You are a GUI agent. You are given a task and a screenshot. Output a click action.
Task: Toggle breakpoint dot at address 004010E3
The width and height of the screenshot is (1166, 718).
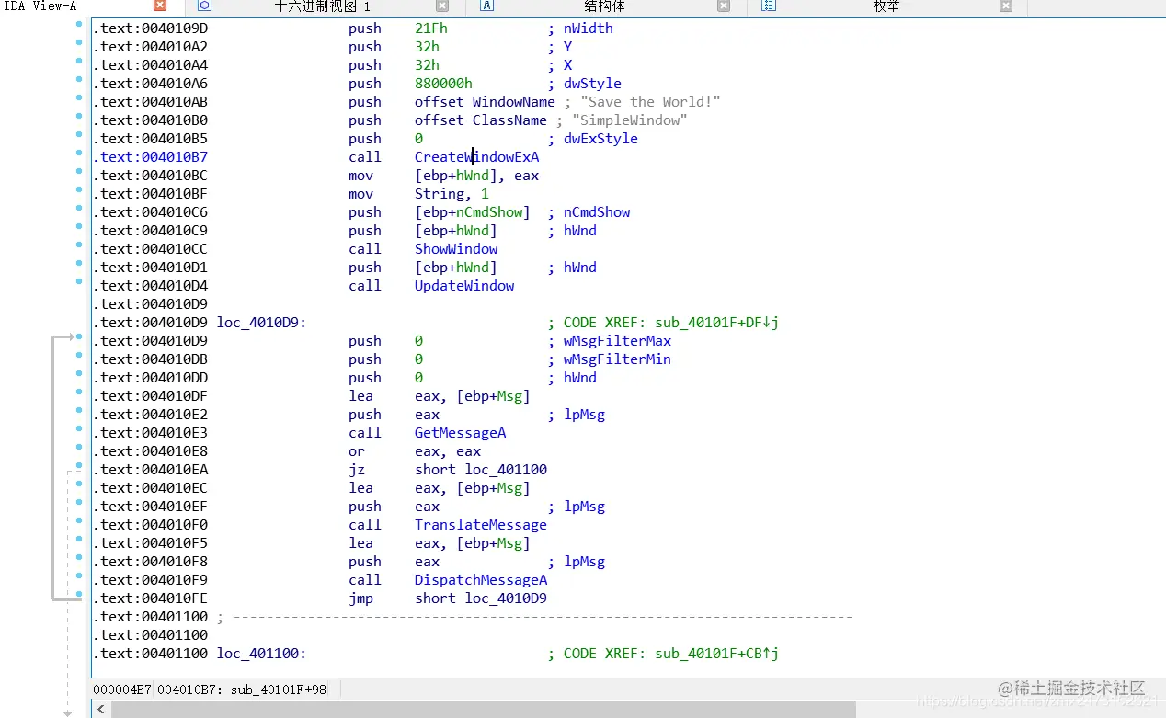click(x=80, y=428)
